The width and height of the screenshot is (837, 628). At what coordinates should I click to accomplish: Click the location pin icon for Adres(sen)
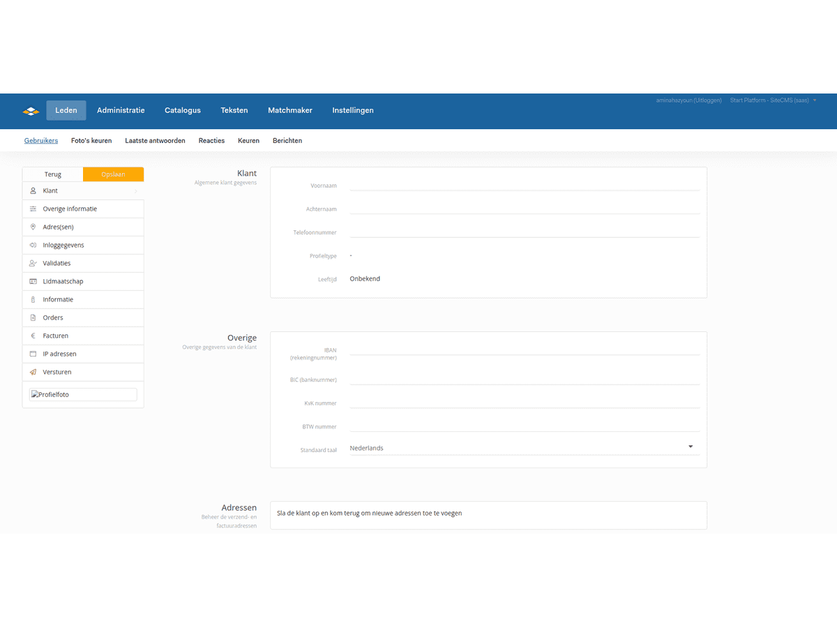33,227
